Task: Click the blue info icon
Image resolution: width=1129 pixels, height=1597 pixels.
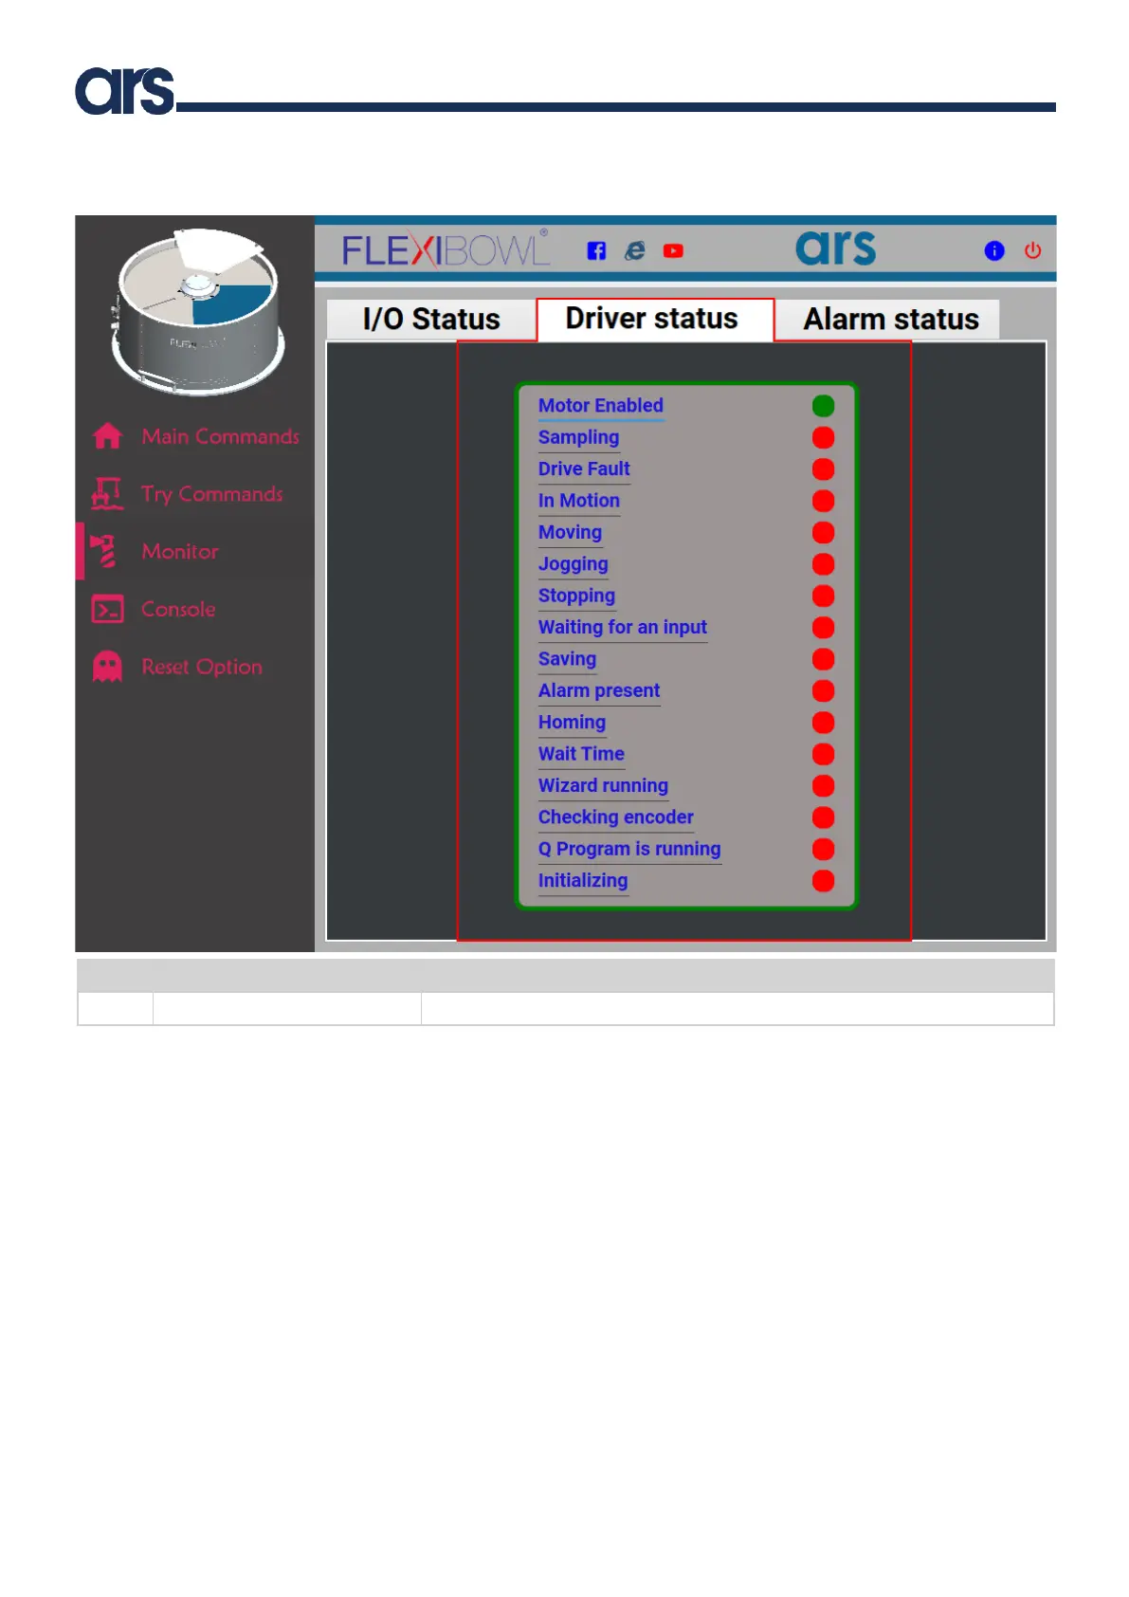Action: (993, 250)
